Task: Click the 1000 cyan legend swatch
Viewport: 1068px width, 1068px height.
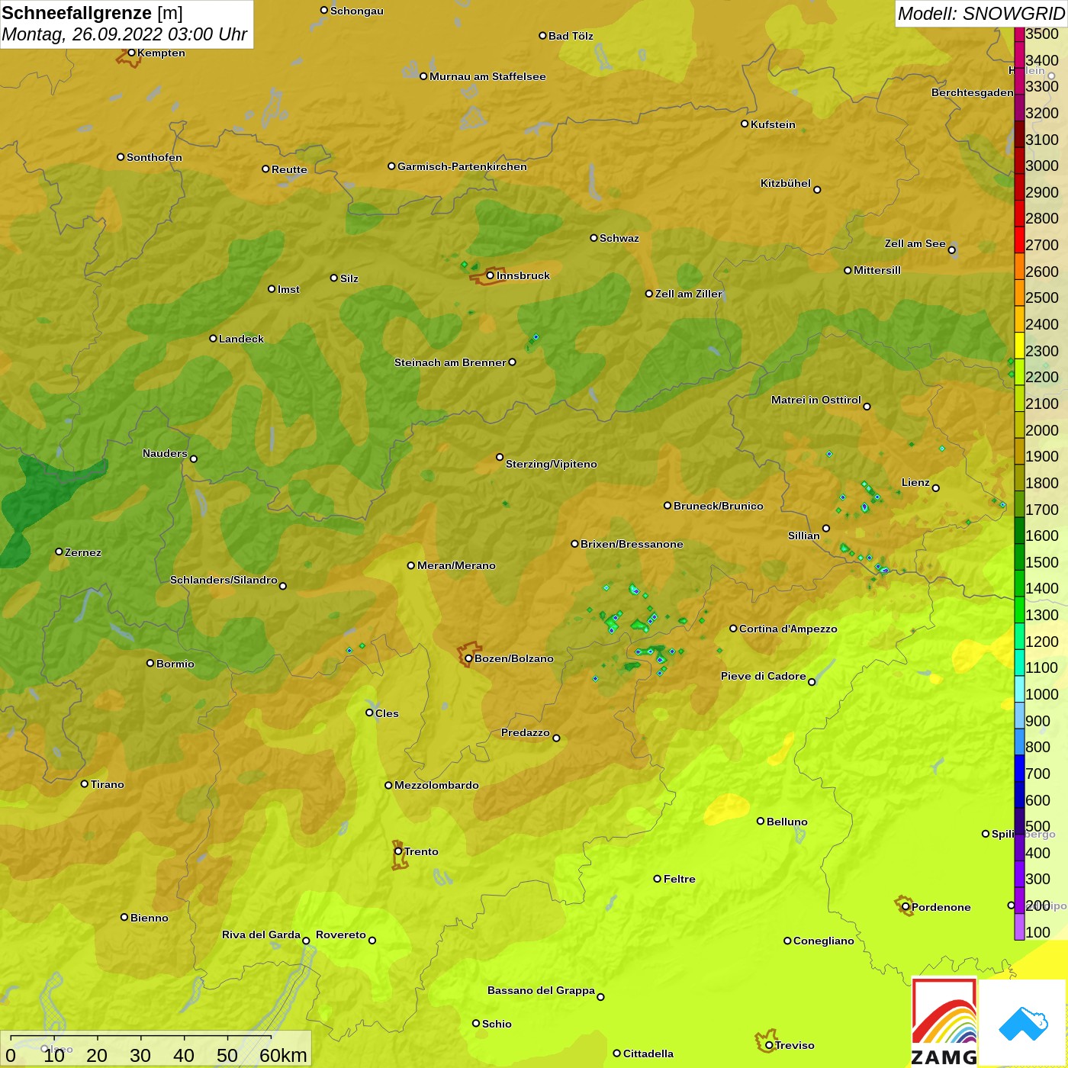Action: [1019, 688]
